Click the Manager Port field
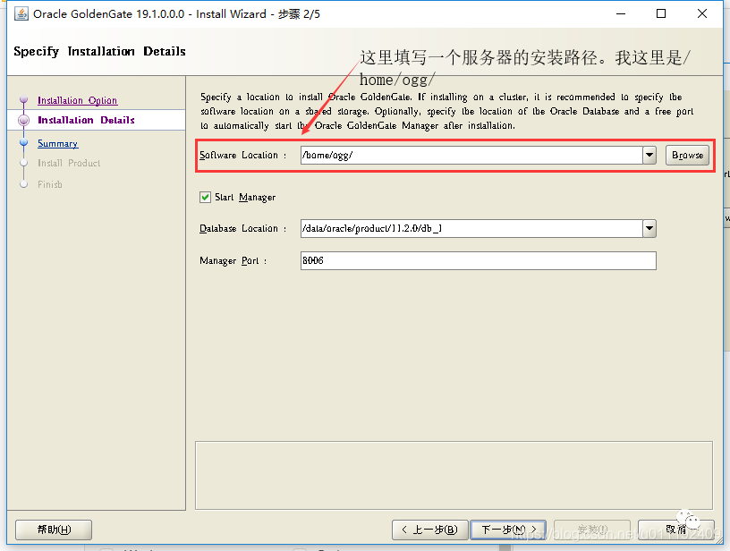 coord(478,260)
